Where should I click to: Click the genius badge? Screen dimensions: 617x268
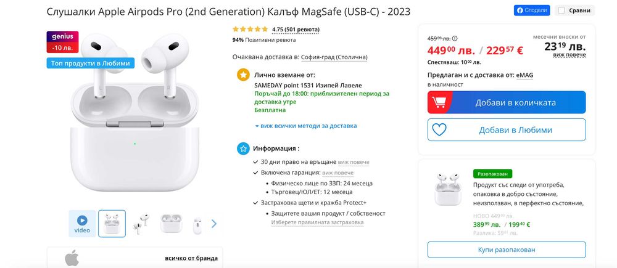[62, 41]
